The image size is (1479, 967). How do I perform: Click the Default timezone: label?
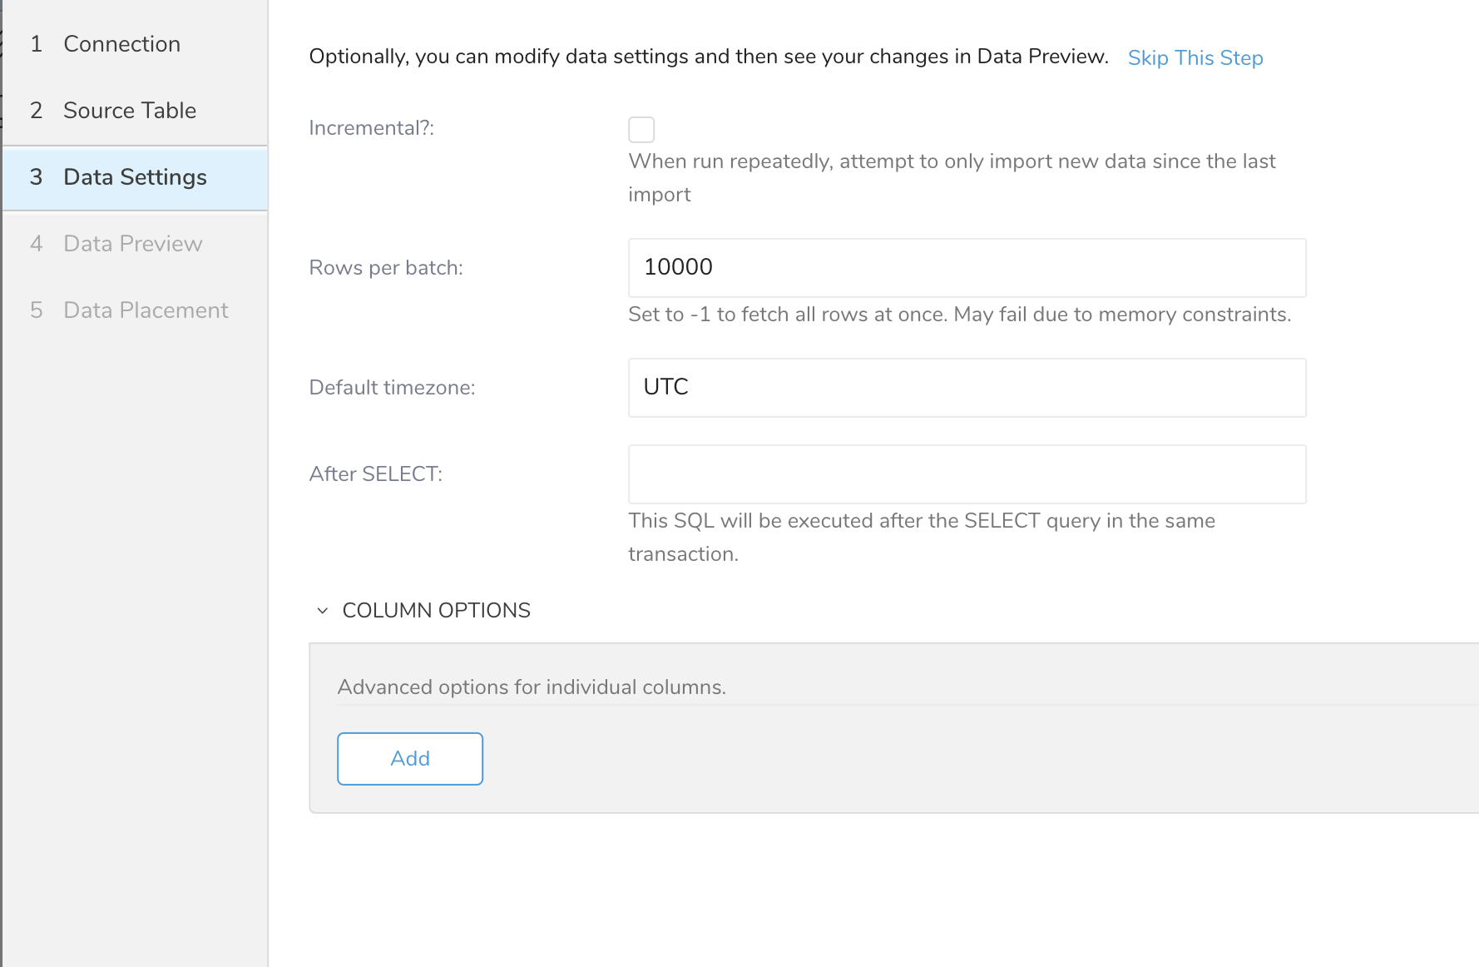coord(392,388)
